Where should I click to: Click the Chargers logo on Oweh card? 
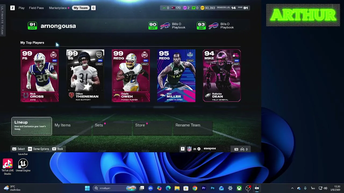(117, 95)
